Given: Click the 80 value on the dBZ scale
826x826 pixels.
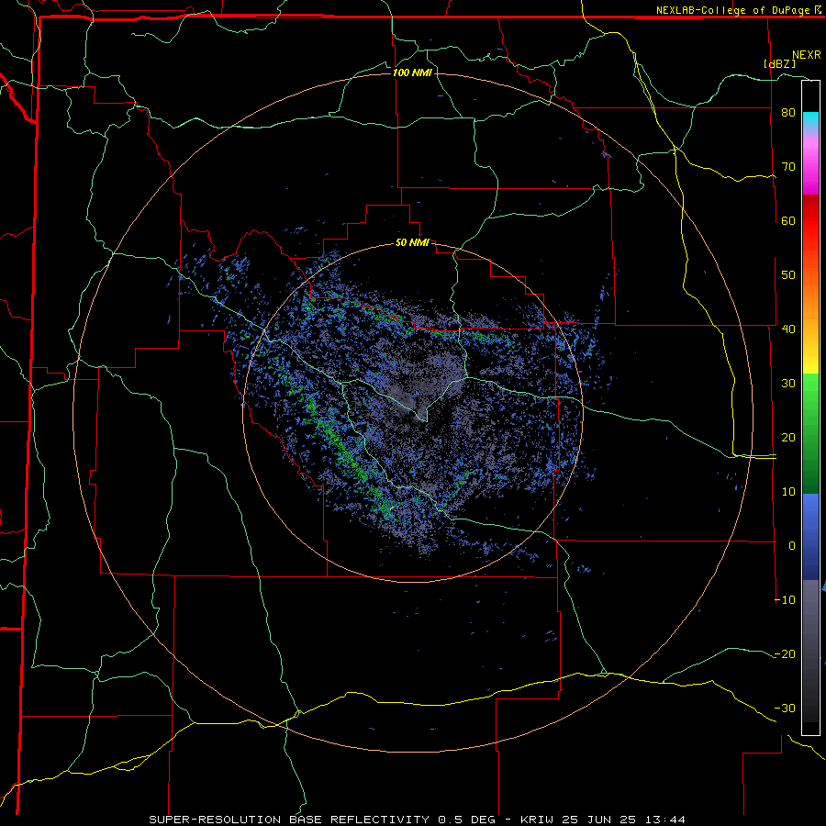Looking at the screenshot, I should 788,113.
